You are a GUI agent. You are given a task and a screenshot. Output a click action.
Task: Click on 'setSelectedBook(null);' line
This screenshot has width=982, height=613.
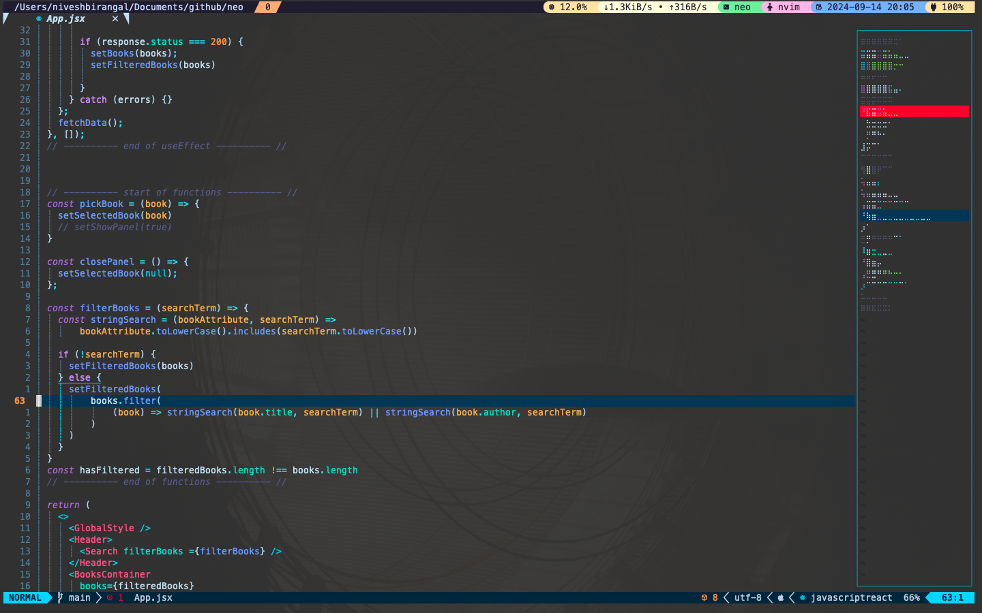(118, 274)
